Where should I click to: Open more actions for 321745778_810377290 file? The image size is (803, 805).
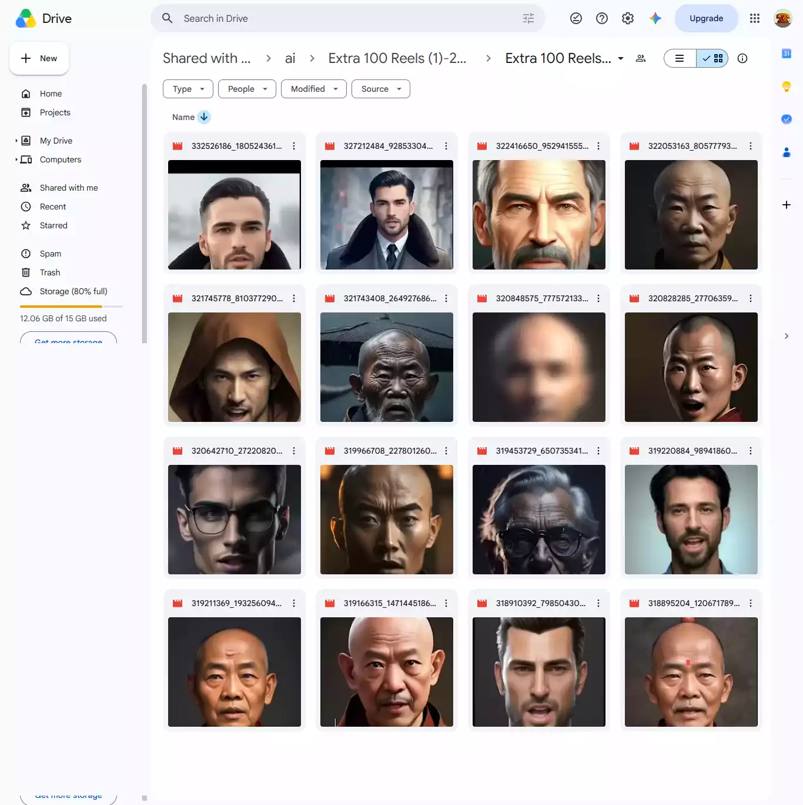point(294,298)
